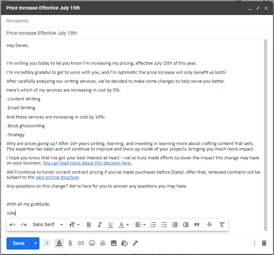This screenshot has width=274, height=255.
Task: Open More options three-dot menu
Action: tap(255, 243)
